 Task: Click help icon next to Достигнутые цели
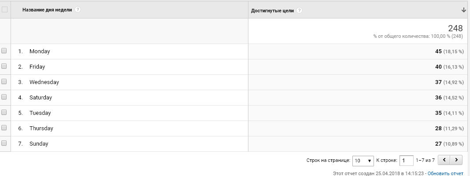299,11
